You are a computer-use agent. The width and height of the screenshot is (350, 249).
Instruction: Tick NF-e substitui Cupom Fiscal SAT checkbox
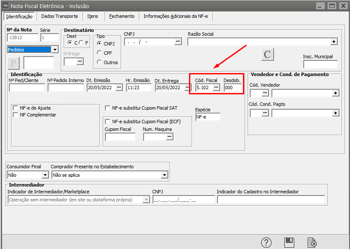pos(108,108)
